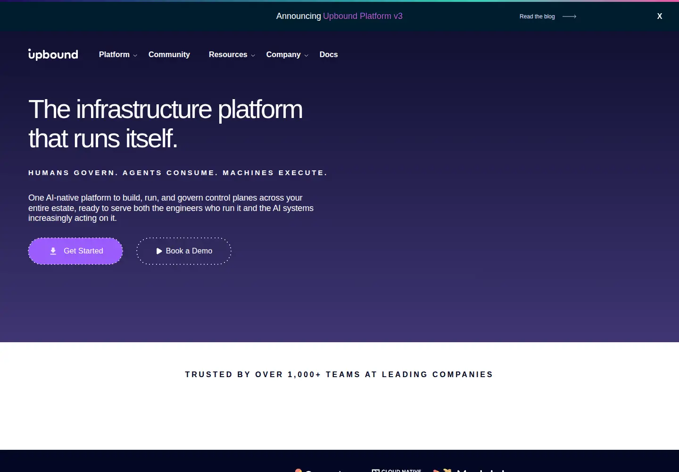Click the "One AI-native platform" description paragraph
The width and height of the screenshot is (679, 472).
[171, 208]
